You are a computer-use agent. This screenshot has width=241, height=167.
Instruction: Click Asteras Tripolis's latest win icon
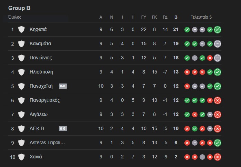coord(218,143)
